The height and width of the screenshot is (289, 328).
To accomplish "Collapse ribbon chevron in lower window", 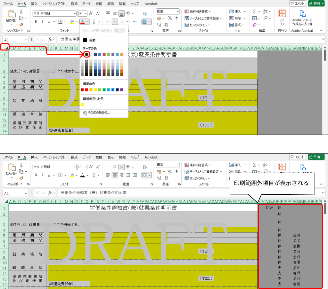I will point(321,184).
